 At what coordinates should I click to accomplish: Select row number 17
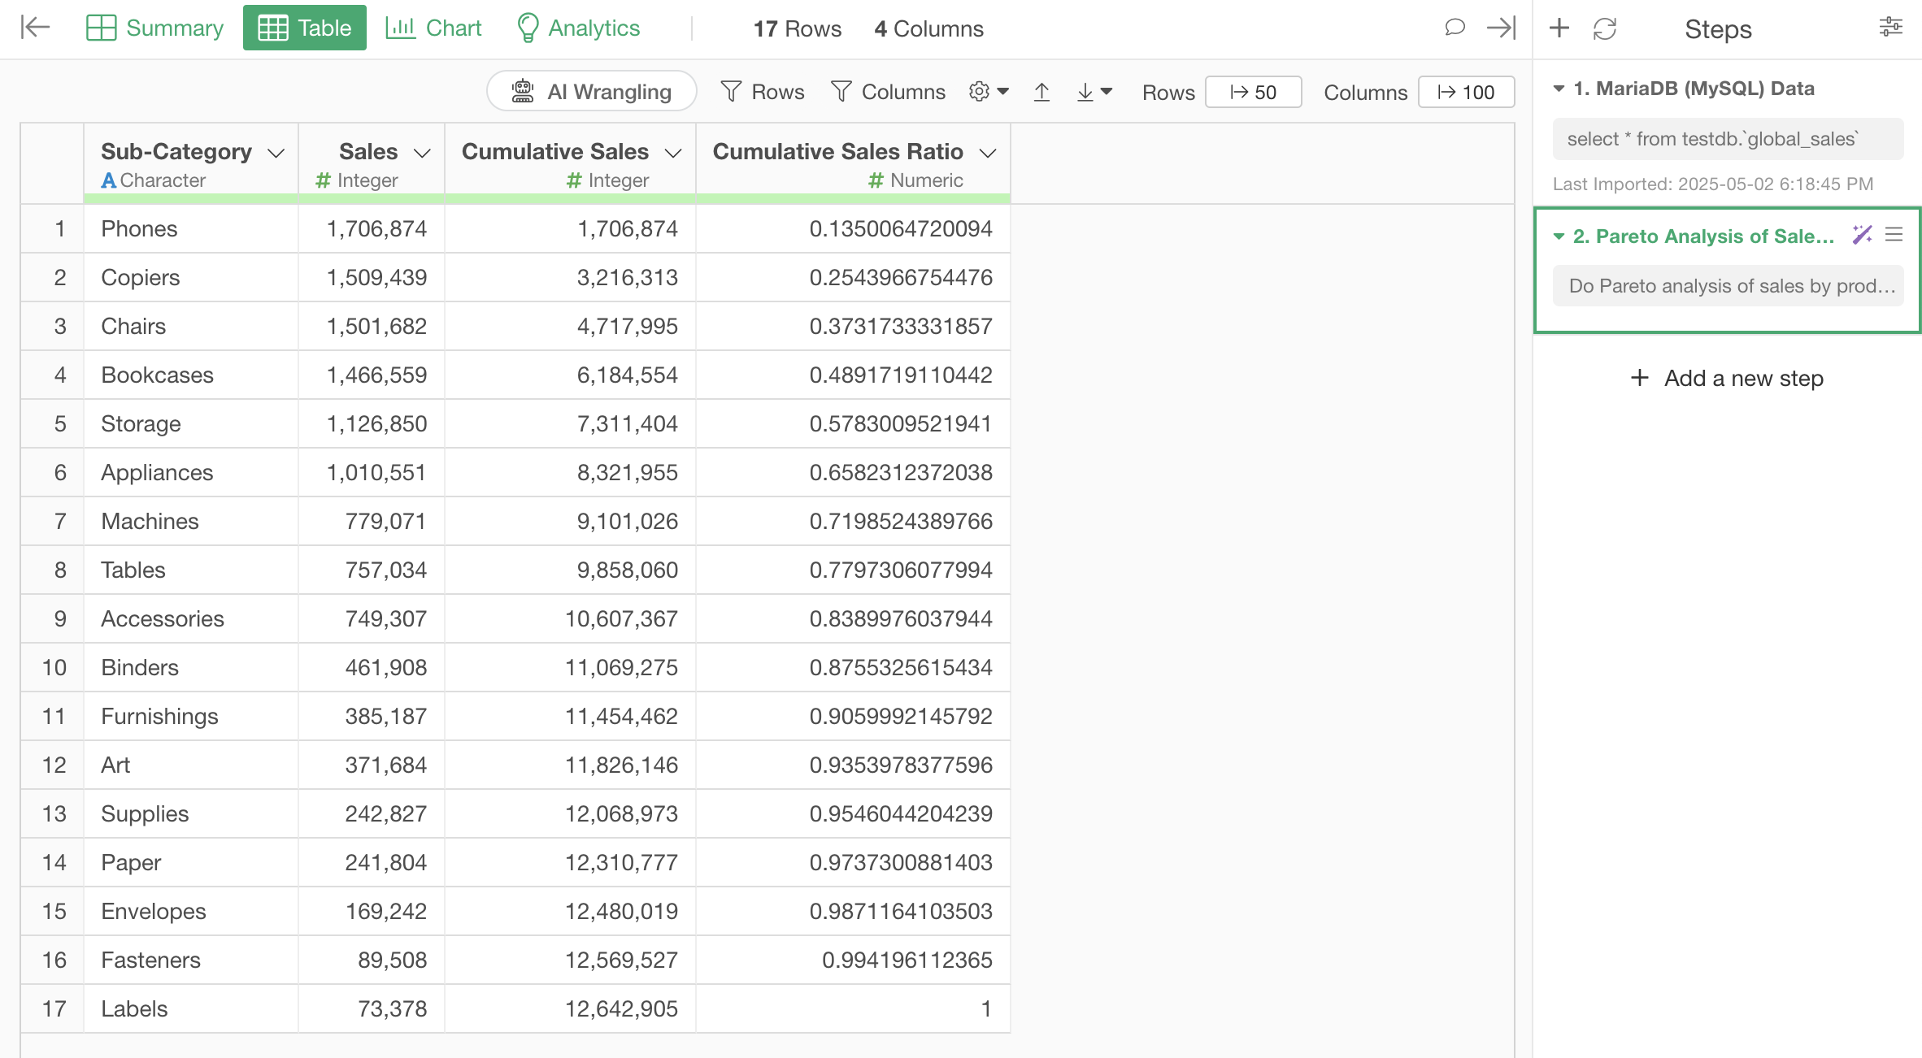click(53, 1008)
